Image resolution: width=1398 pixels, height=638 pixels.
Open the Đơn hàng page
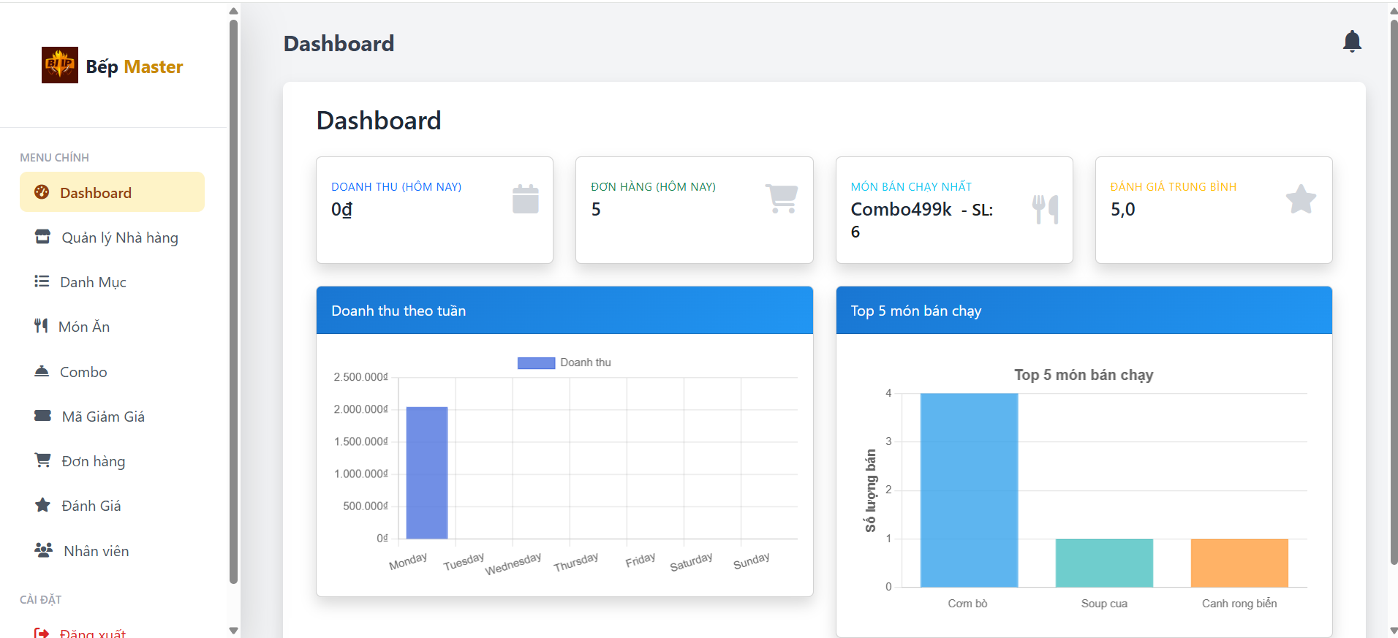pos(93,461)
